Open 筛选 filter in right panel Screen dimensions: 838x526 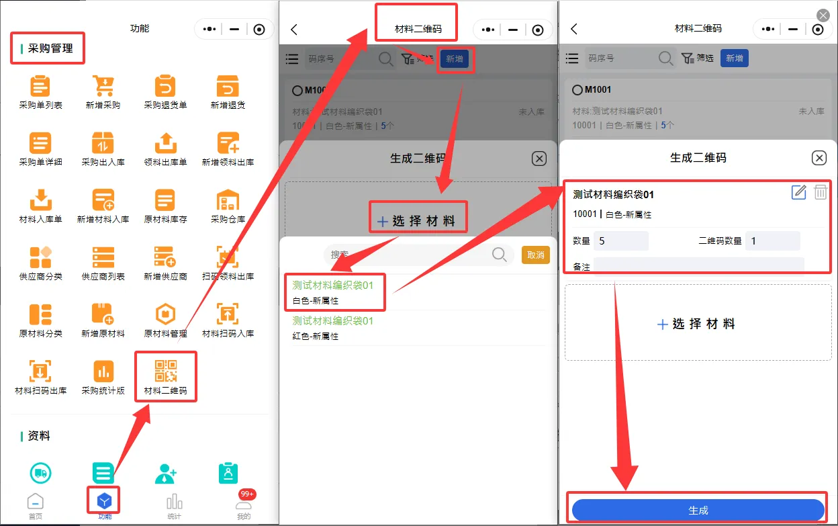tap(697, 58)
